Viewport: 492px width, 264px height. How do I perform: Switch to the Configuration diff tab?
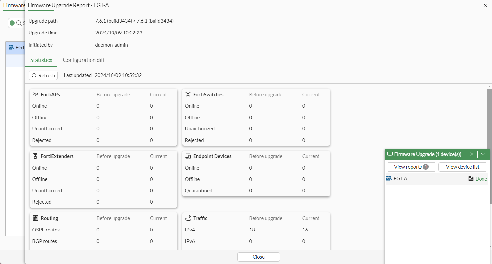point(84,60)
